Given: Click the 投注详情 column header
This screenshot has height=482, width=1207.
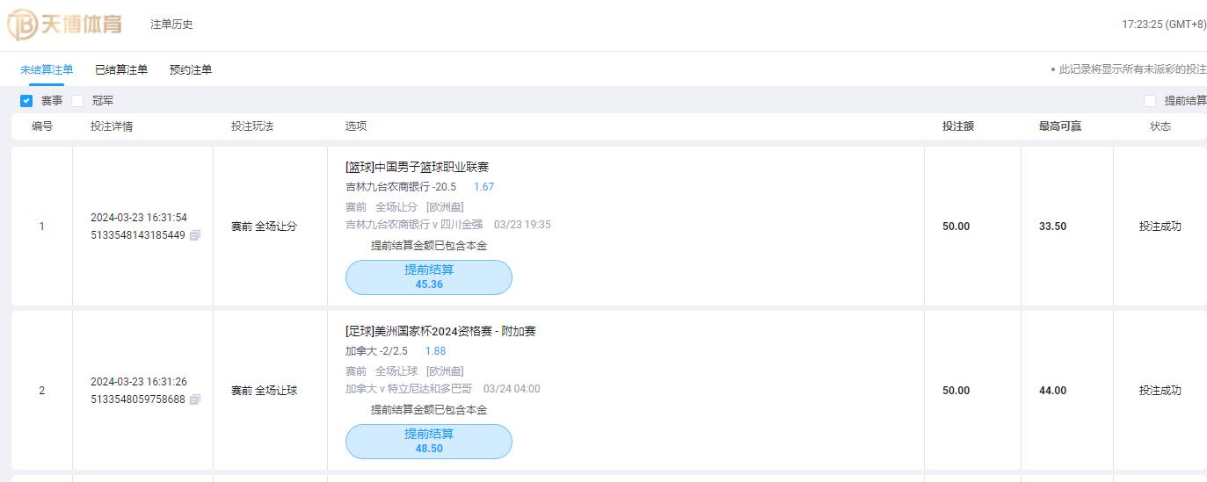Looking at the screenshot, I should (x=112, y=126).
